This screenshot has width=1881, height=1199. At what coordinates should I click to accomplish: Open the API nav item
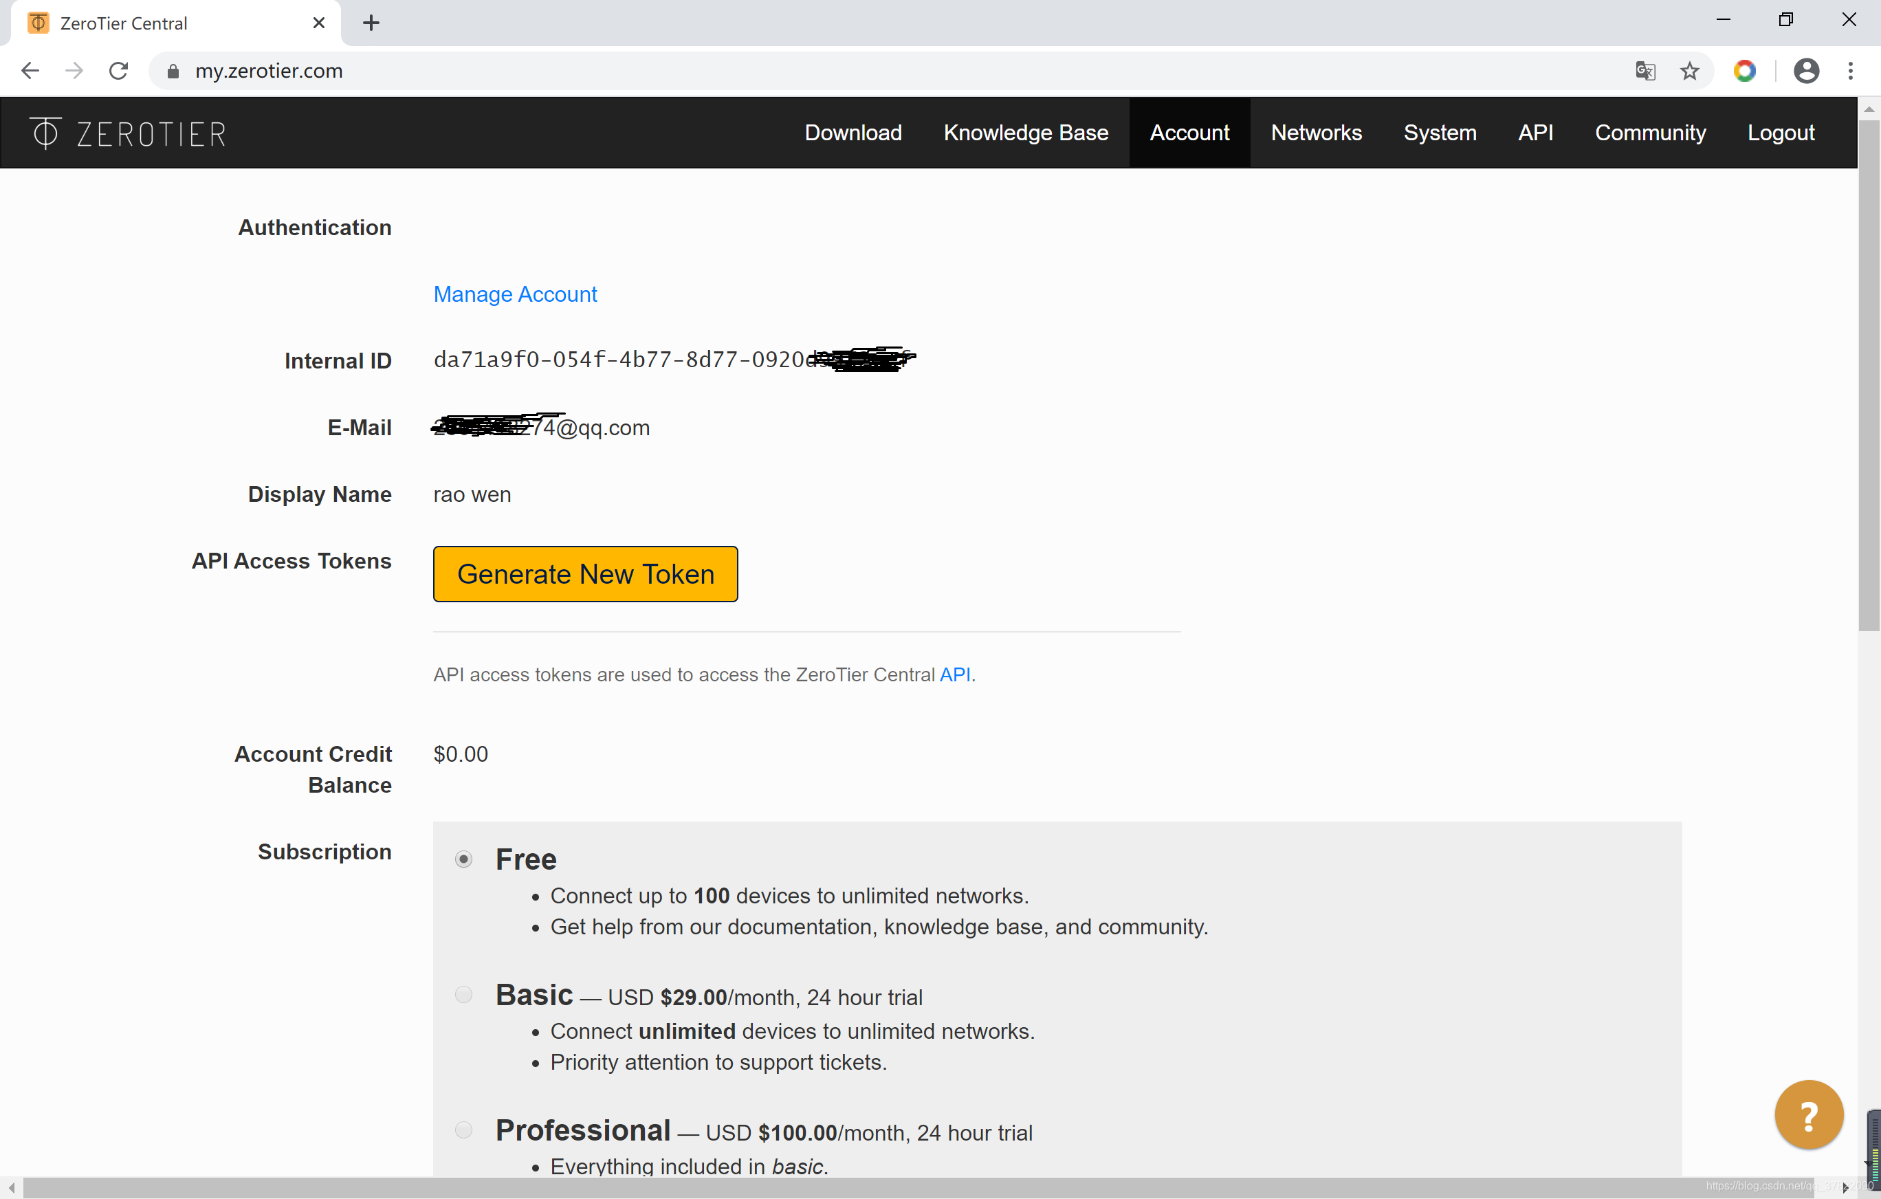pos(1535,133)
